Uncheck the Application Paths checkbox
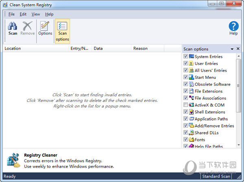The image size is (244, 182). tap(185, 119)
